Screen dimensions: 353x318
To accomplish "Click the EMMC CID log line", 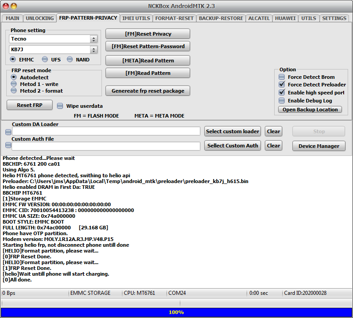I will [x=68, y=210].
